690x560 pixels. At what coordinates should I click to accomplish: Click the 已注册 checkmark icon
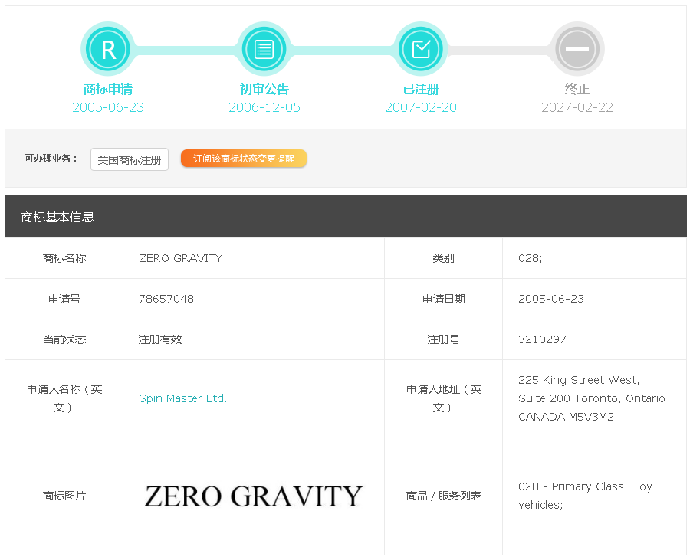421,49
